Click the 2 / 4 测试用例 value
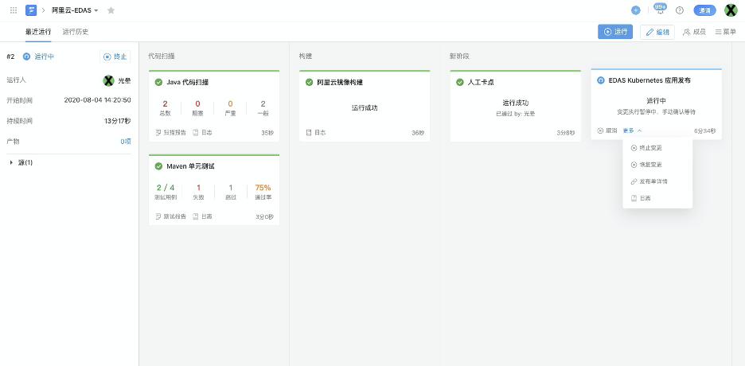Screen dimensions: 745x366 point(166,188)
